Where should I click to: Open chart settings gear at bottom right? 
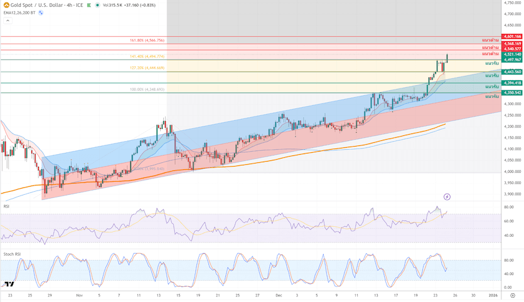click(x=512, y=294)
